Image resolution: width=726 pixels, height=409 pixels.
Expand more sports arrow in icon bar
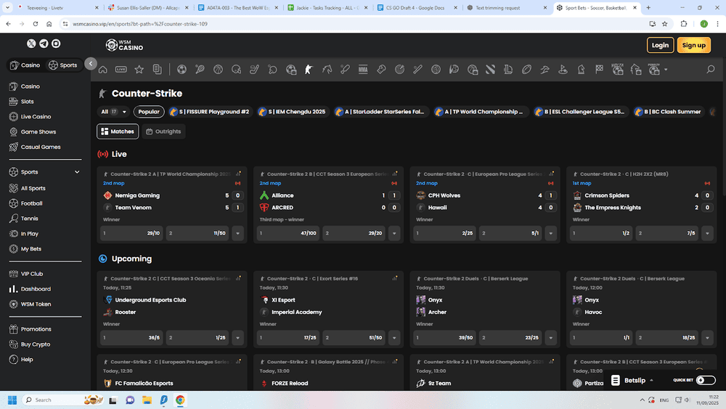666,70
